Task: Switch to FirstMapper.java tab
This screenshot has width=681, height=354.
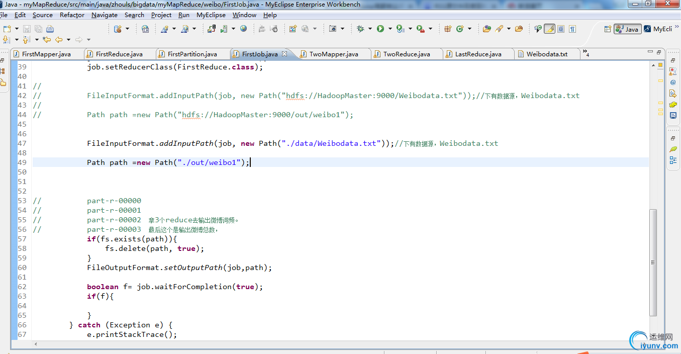Action: (x=46, y=54)
